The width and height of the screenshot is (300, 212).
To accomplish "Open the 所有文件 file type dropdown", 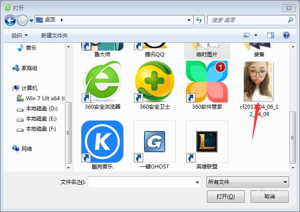I will [248, 182].
